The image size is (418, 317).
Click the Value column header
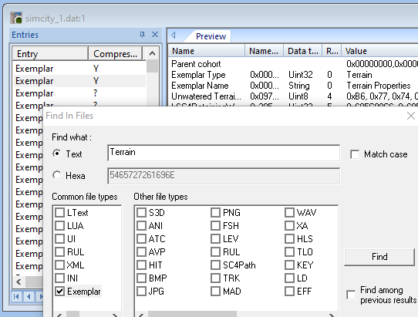coord(380,51)
